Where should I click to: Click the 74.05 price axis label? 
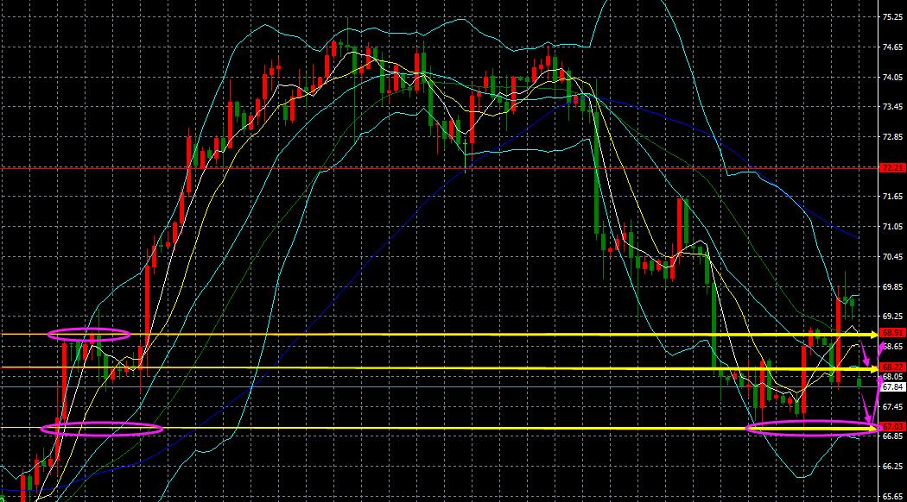[x=892, y=78]
